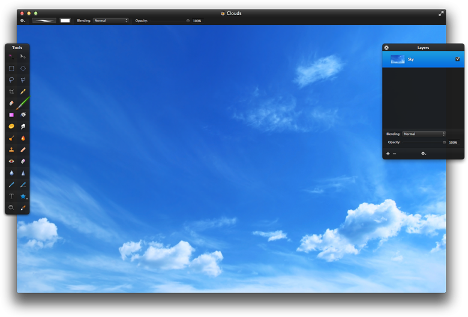Toggle visibility checkbox of Sky layer
Image resolution: width=468 pixels, height=317 pixels.
(458, 59)
